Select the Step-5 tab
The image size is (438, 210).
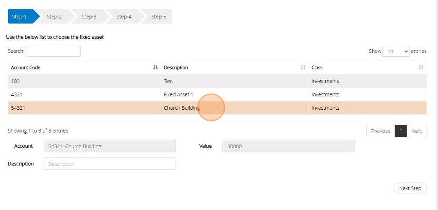pos(159,16)
